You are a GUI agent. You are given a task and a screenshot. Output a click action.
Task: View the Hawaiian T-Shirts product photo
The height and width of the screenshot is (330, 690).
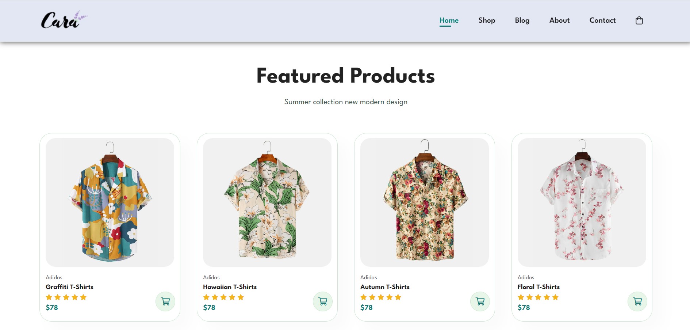267,201
